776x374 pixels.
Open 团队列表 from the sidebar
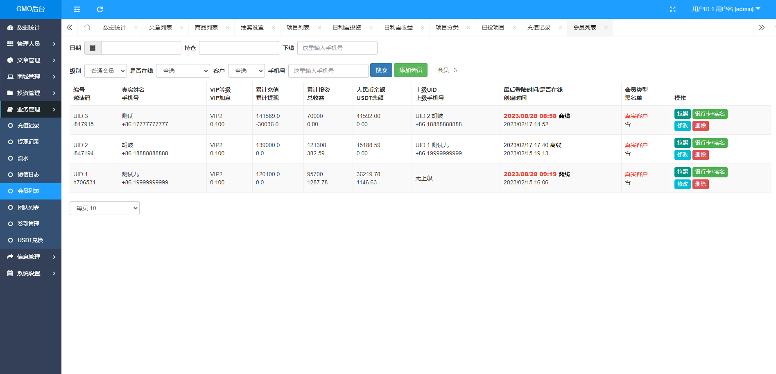pos(29,207)
